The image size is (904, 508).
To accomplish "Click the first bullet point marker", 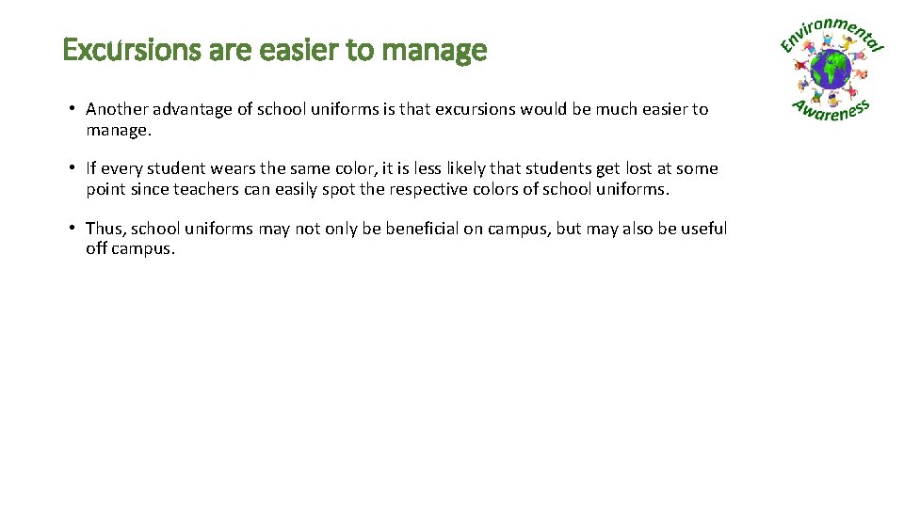I will tap(73, 107).
